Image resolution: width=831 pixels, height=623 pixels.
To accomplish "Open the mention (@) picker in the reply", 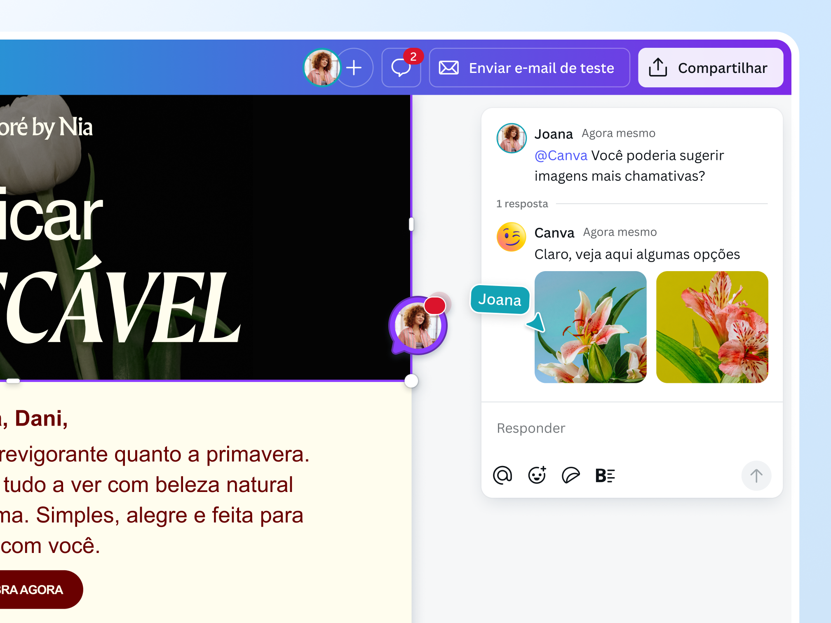I will 502,475.
